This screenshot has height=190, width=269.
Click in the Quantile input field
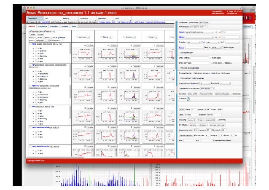[207, 110]
